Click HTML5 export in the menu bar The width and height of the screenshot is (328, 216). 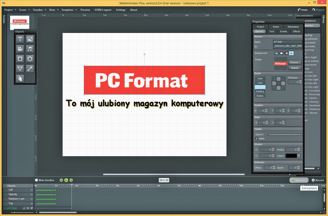(x=103, y=10)
